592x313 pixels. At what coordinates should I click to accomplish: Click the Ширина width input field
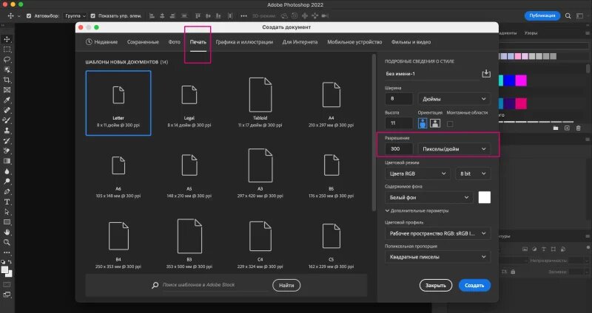coord(399,99)
